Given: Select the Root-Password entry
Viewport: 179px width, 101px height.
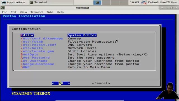Looking at the screenshot, I should (35, 58).
